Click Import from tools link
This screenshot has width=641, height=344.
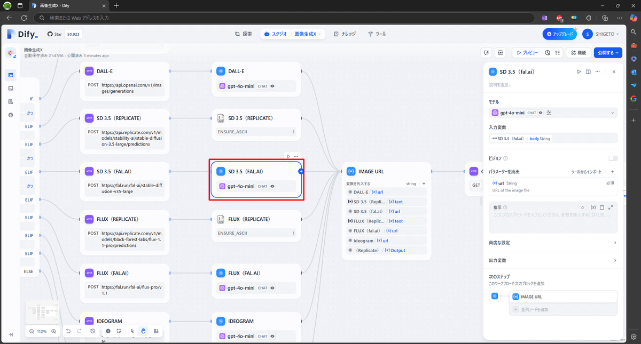pyautogui.click(x=586, y=172)
